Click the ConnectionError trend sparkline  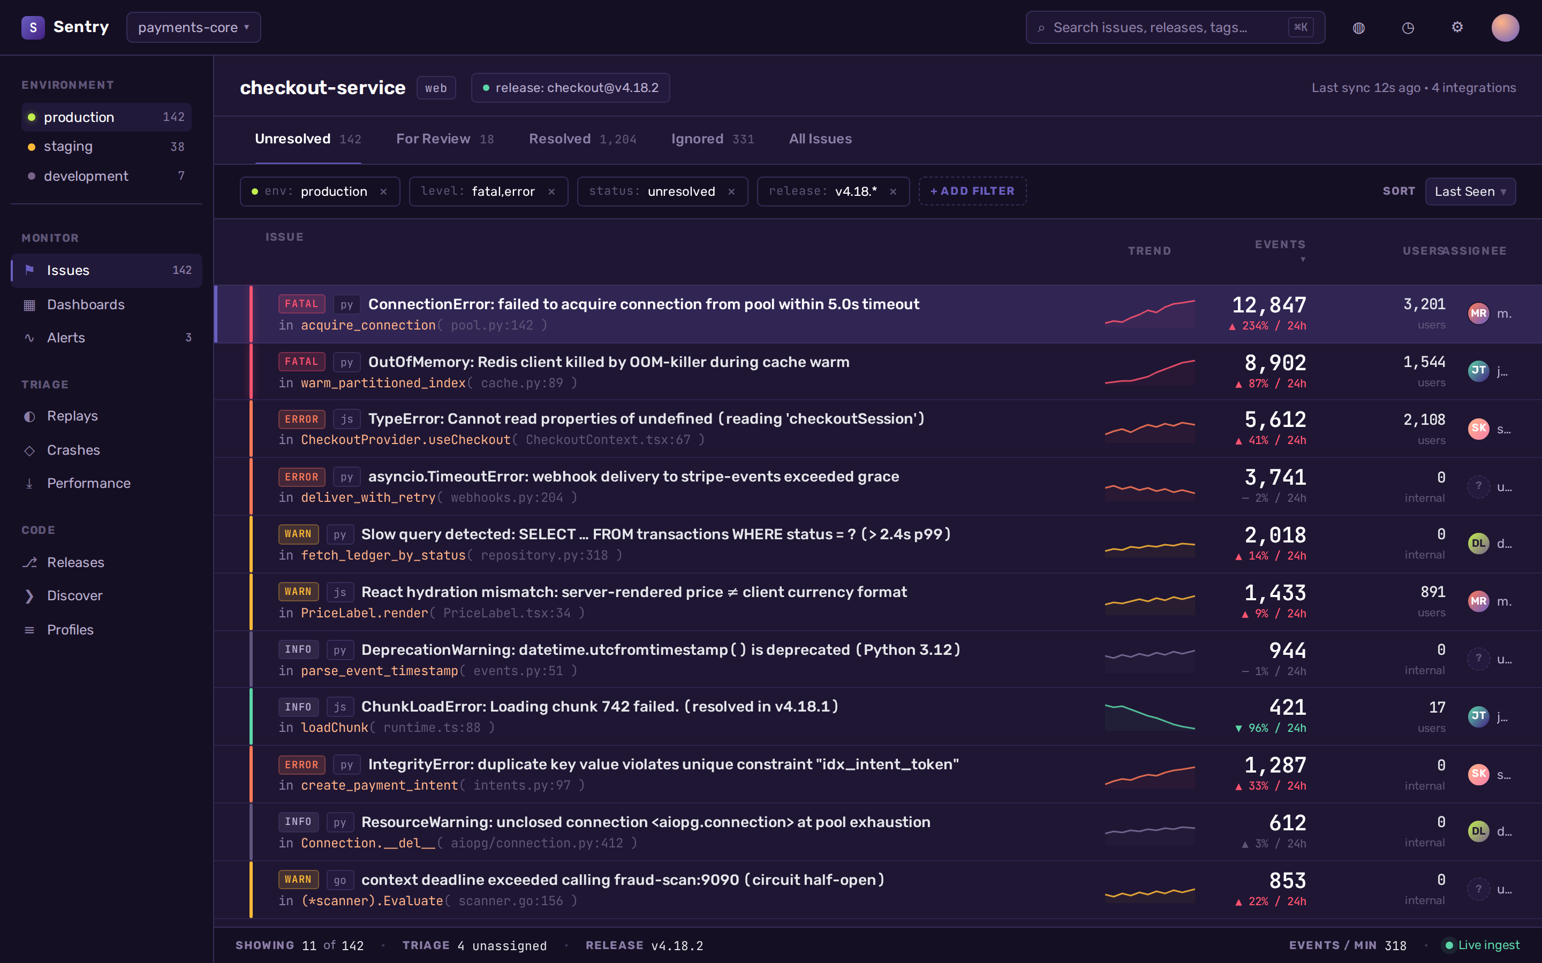click(x=1150, y=313)
